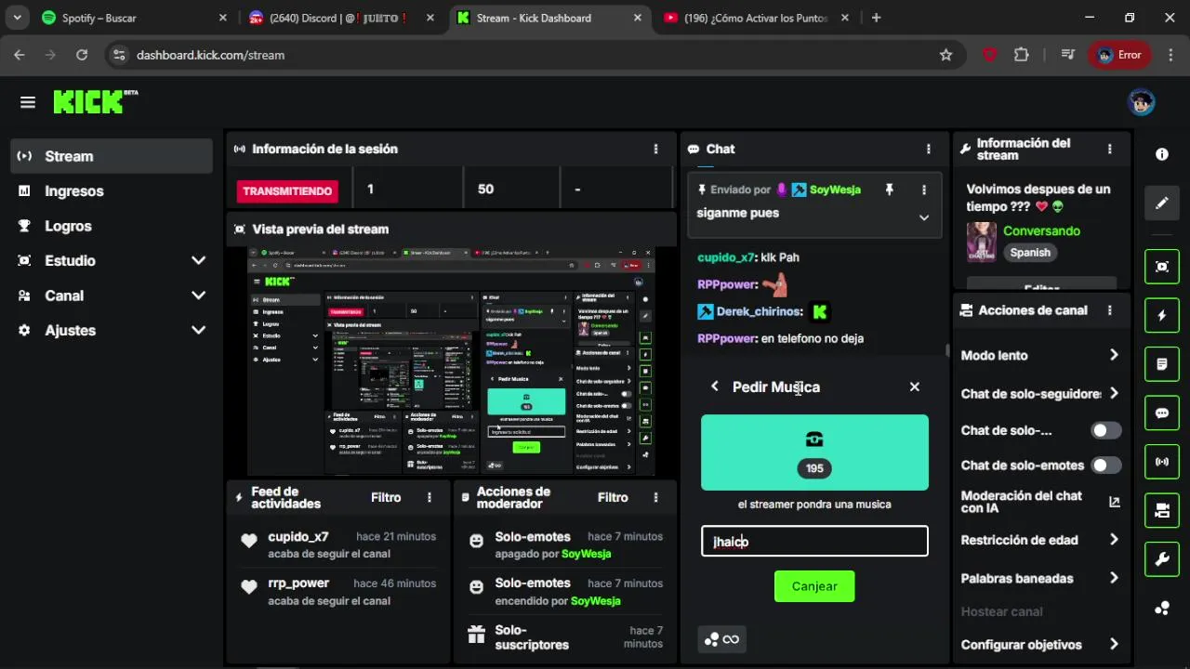Click the music request text input field

pyautogui.click(x=814, y=542)
